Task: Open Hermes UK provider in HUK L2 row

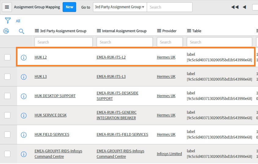Action: (166, 57)
